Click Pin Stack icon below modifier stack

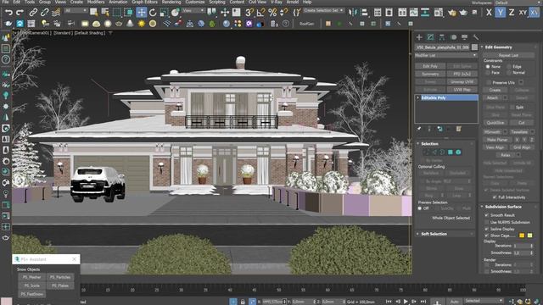(419, 129)
